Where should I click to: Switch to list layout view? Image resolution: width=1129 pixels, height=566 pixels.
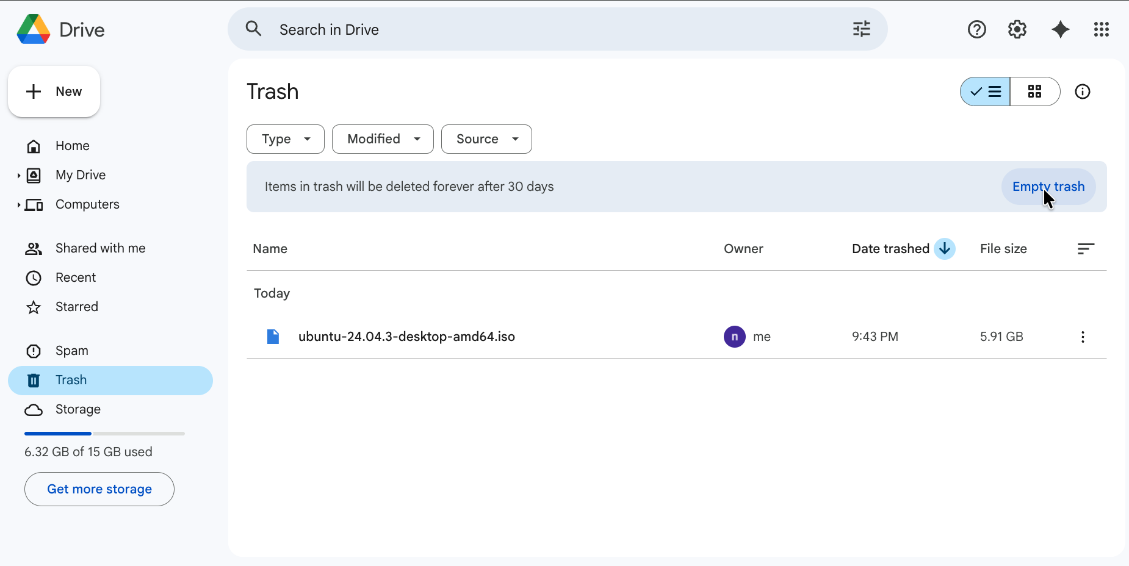[986, 91]
